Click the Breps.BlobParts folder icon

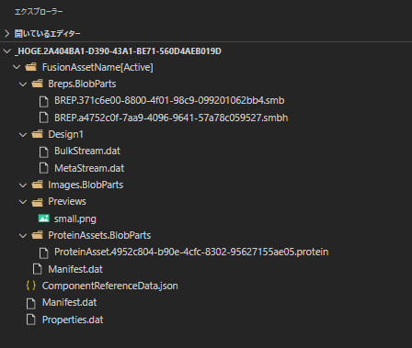[x=38, y=84]
